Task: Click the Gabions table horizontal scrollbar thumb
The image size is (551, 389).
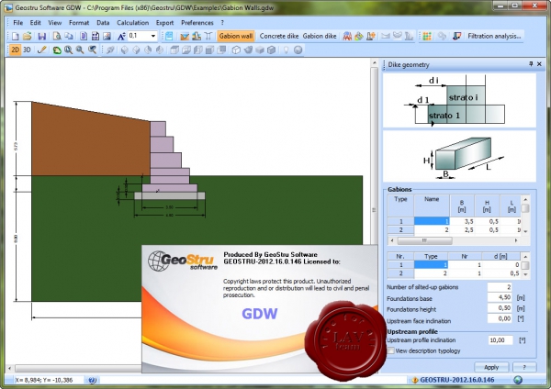Action: click(x=424, y=241)
